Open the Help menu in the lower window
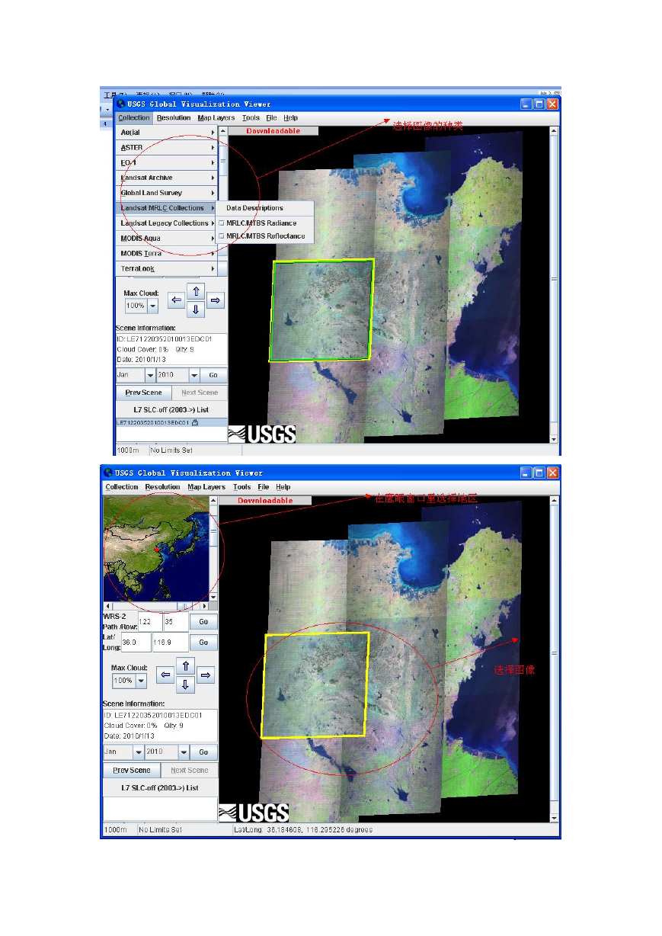The height and width of the screenshot is (936, 662). pyautogui.click(x=283, y=487)
